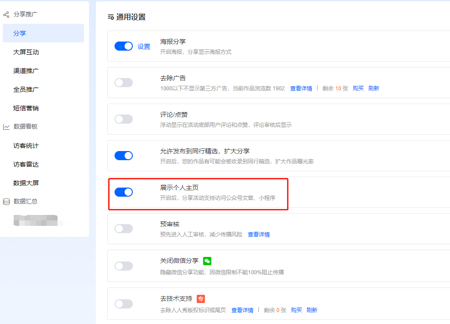Click the 通用设置 heading text
Image resolution: width=450 pixels, height=324 pixels.
131,17
